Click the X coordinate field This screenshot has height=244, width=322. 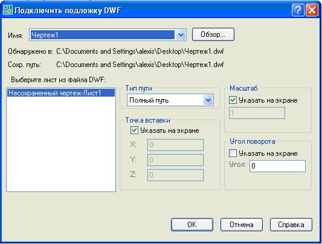[175, 145]
